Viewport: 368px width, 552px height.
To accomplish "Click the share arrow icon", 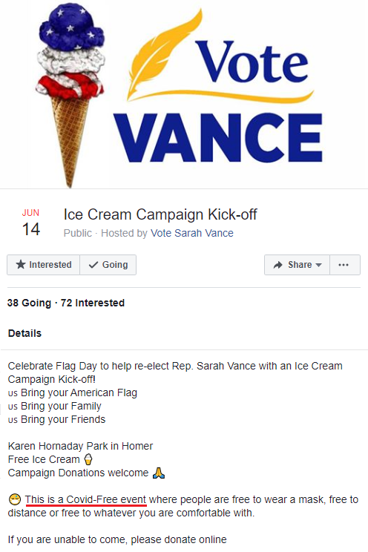I will 277,265.
